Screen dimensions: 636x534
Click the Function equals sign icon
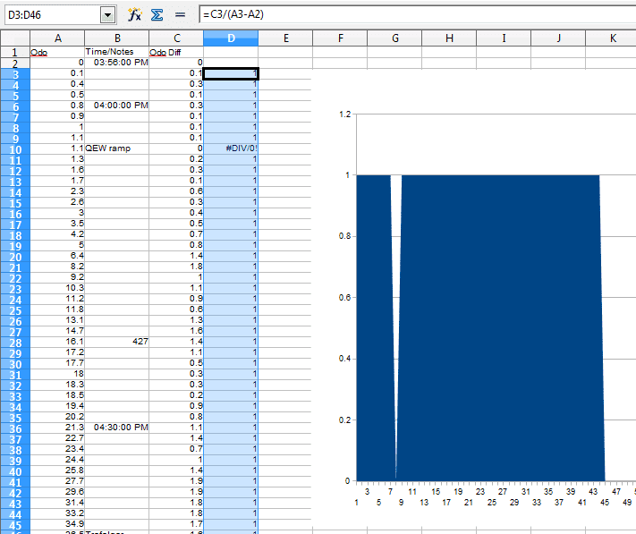(180, 15)
